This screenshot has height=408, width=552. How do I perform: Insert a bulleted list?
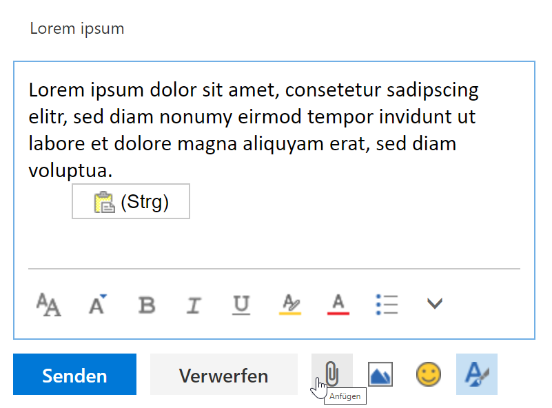coord(387,305)
